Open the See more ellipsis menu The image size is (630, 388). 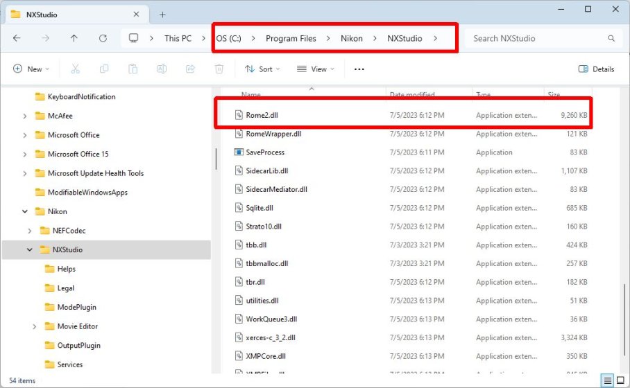point(359,69)
